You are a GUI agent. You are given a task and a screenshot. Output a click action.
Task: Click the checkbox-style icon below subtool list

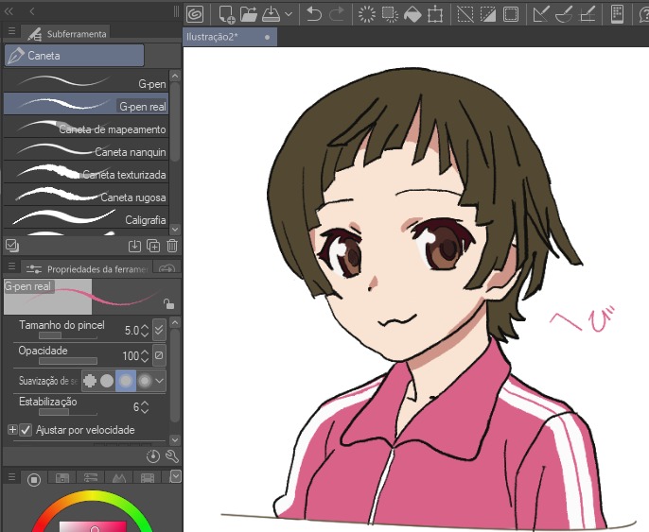click(12, 246)
